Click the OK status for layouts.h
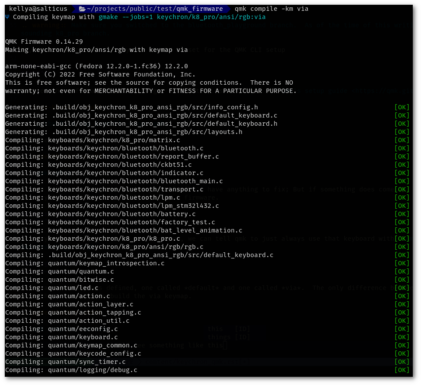421x385 pixels. coord(402,132)
